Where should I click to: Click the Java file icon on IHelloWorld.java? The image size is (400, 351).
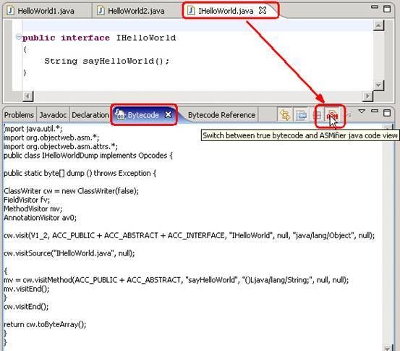point(191,10)
